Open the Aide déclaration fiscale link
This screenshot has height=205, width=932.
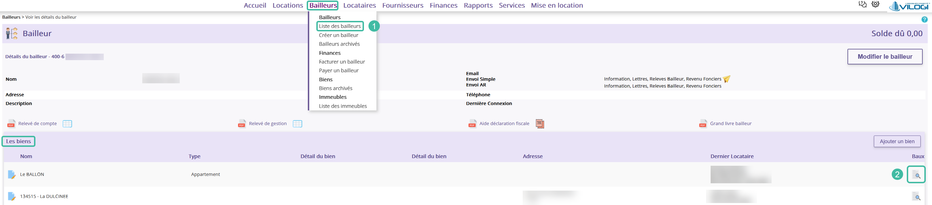[x=504, y=124]
